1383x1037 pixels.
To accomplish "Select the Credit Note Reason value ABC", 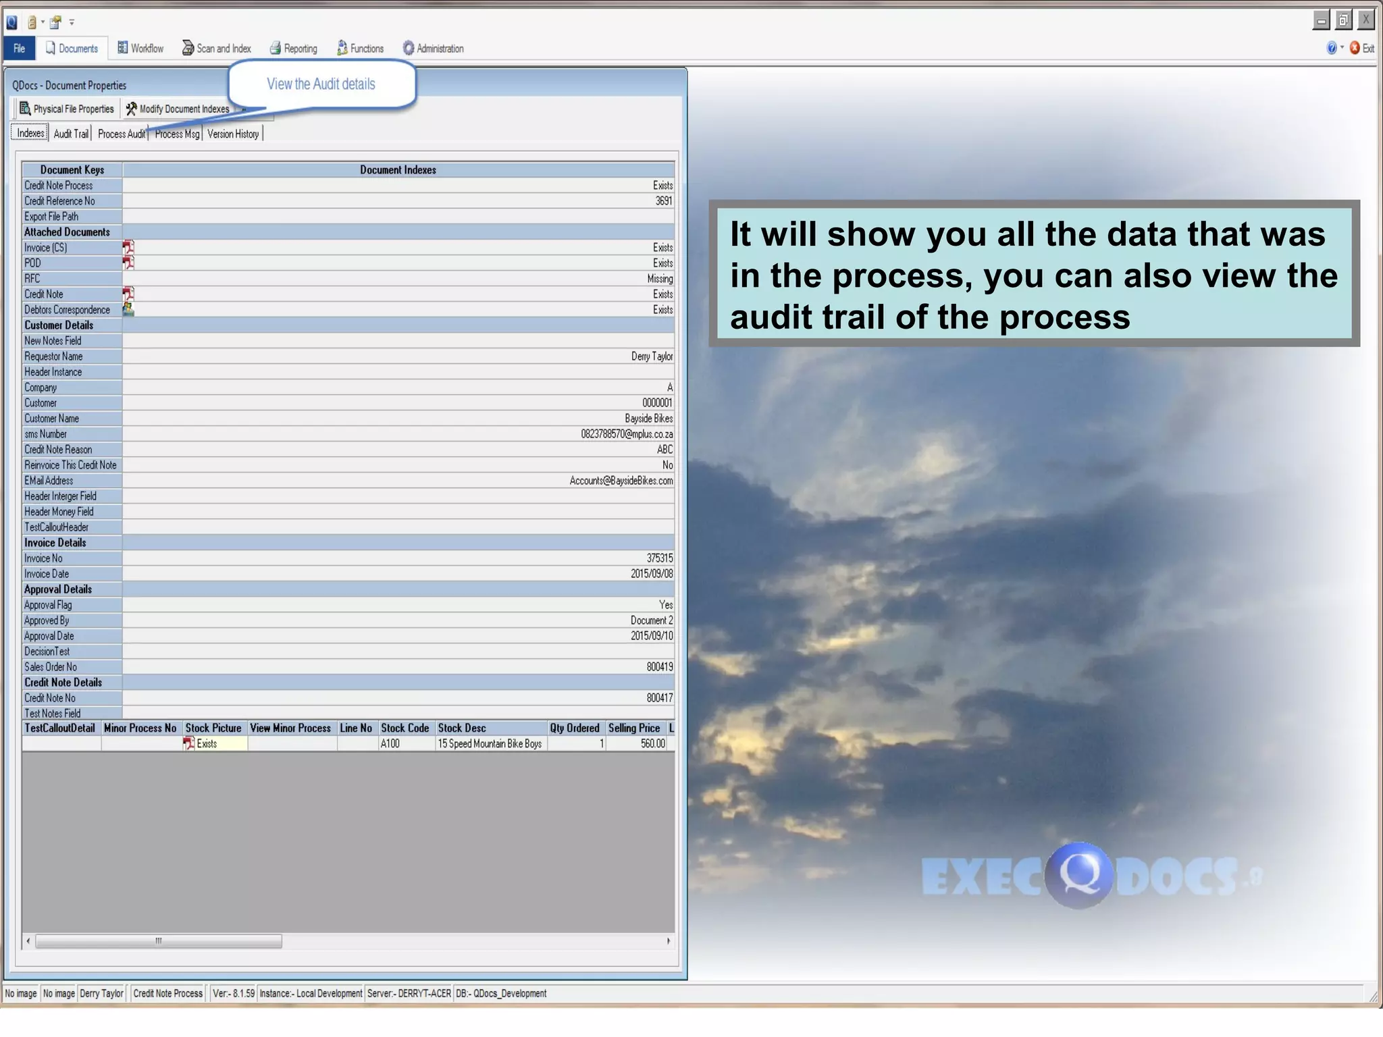I will 665,450.
